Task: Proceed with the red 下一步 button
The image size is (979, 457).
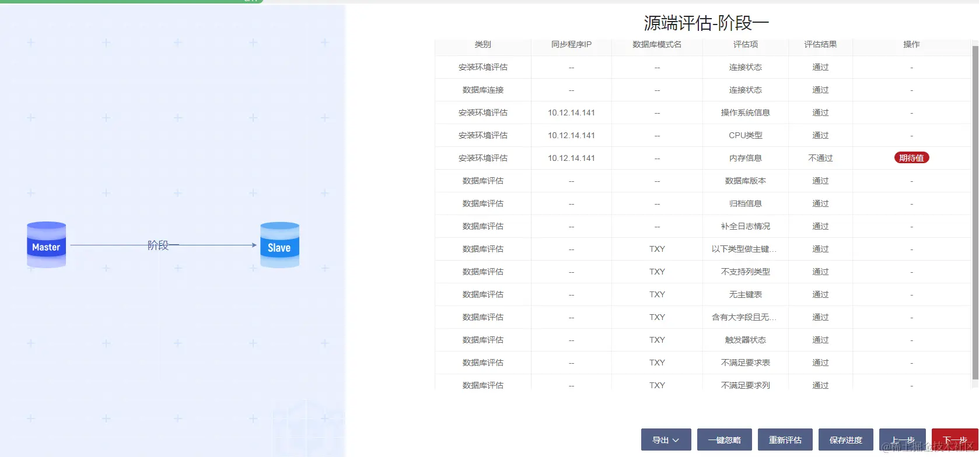Action: coord(954,440)
